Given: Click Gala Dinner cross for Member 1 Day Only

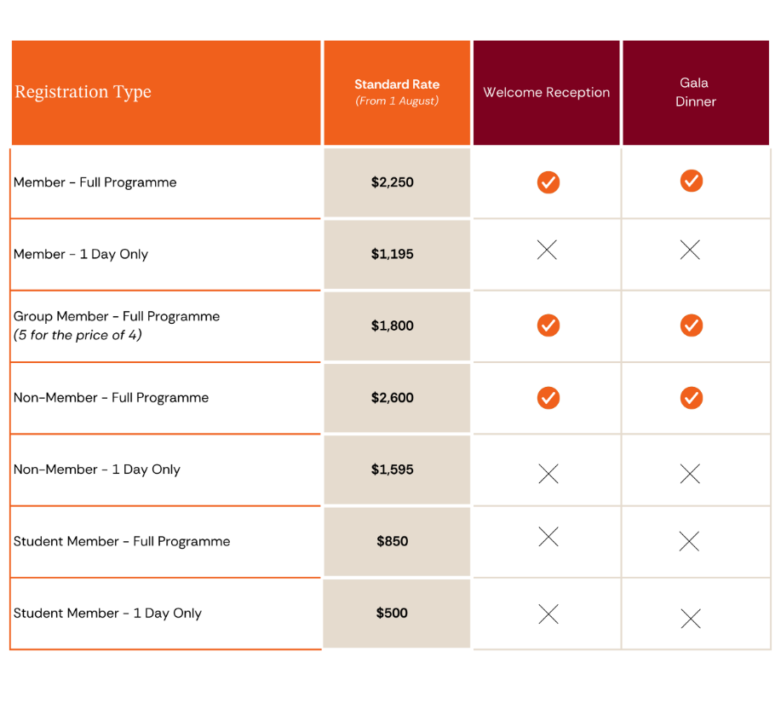Looking at the screenshot, I should [x=691, y=250].
